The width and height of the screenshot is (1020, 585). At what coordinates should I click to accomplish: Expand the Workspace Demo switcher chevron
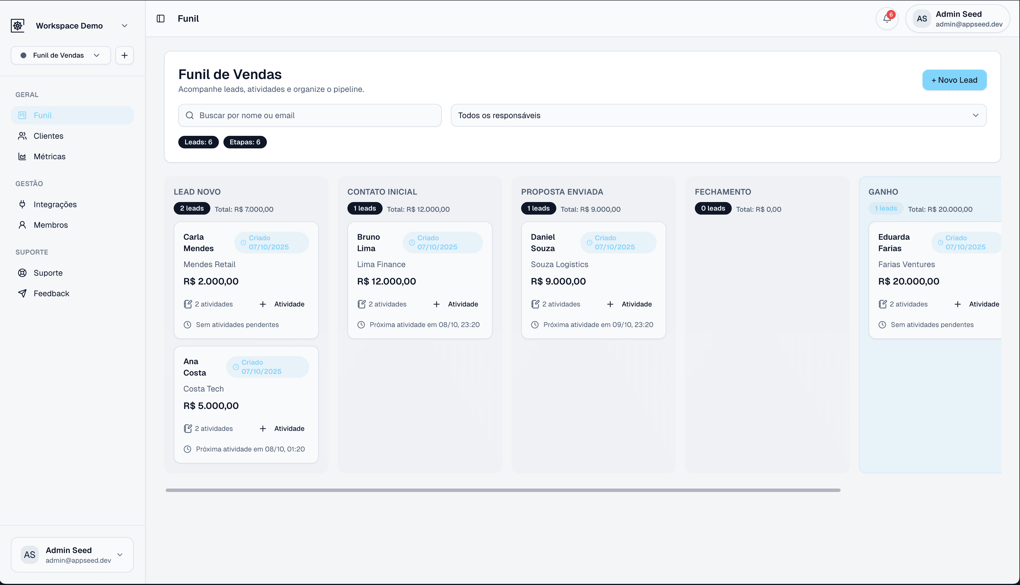point(124,26)
